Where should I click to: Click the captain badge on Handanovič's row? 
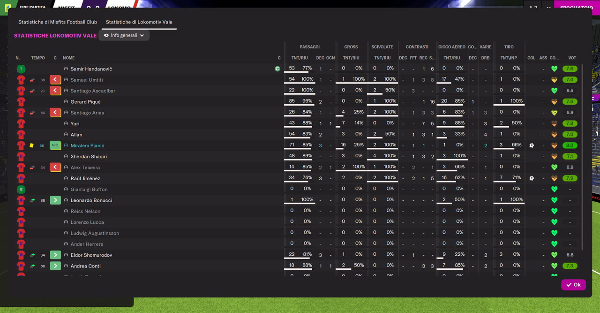tap(277, 69)
